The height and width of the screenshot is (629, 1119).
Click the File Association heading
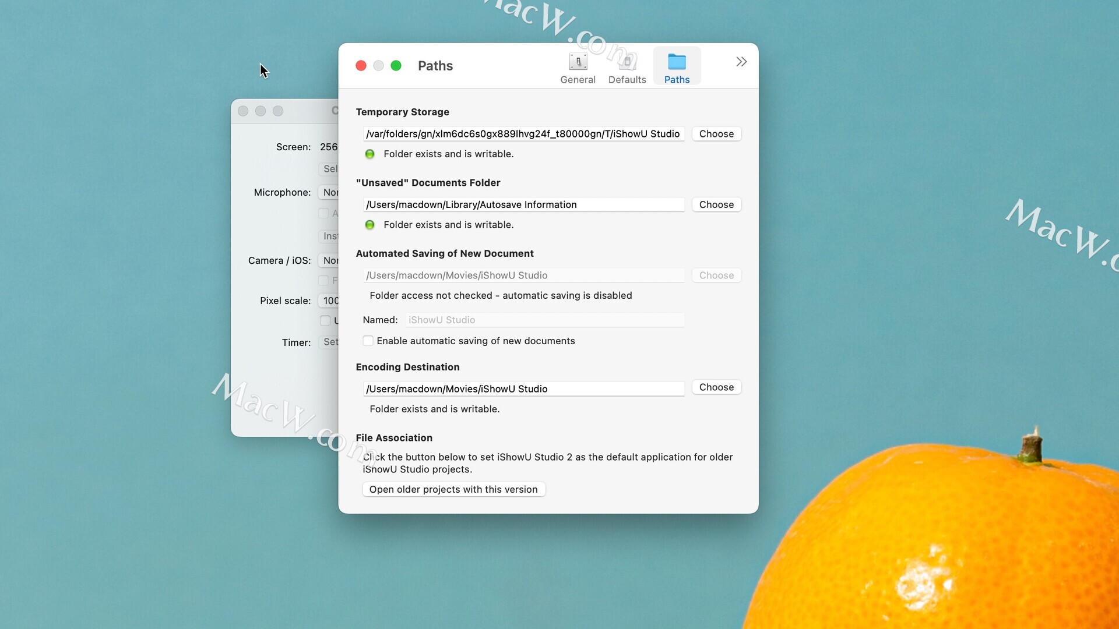(x=394, y=438)
